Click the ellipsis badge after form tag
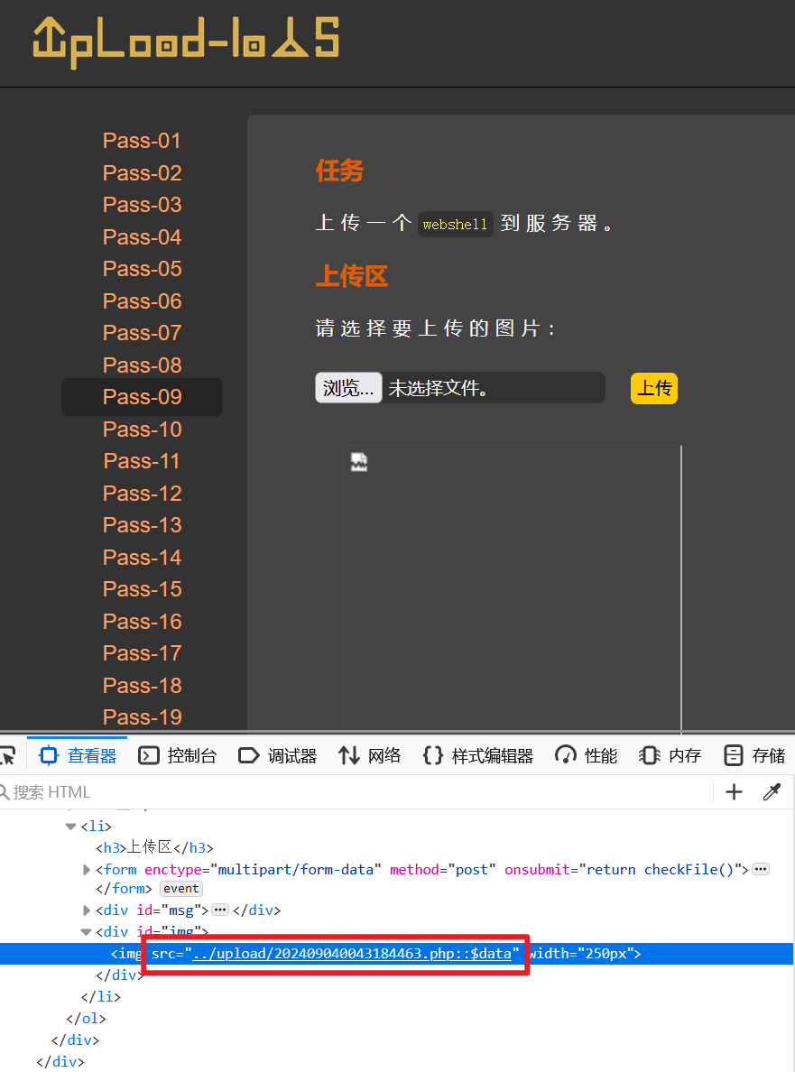Screen dimensions: 795x1072 (x=761, y=870)
